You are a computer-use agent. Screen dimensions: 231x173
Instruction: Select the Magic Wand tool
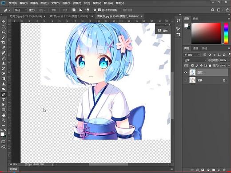pos(3,37)
